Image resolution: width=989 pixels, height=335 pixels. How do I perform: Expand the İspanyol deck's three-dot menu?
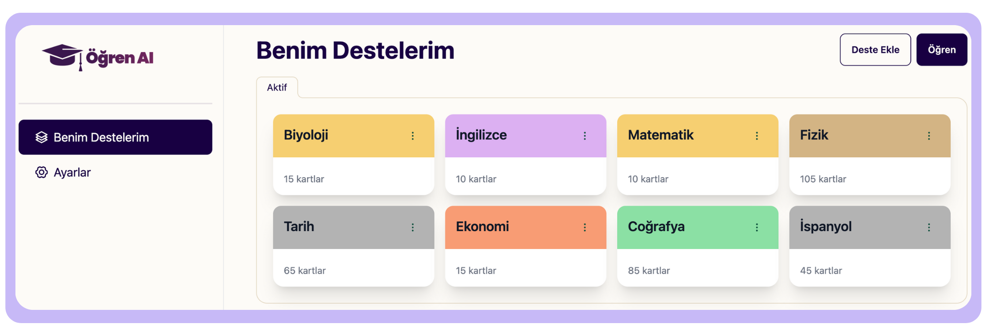[929, 227]
